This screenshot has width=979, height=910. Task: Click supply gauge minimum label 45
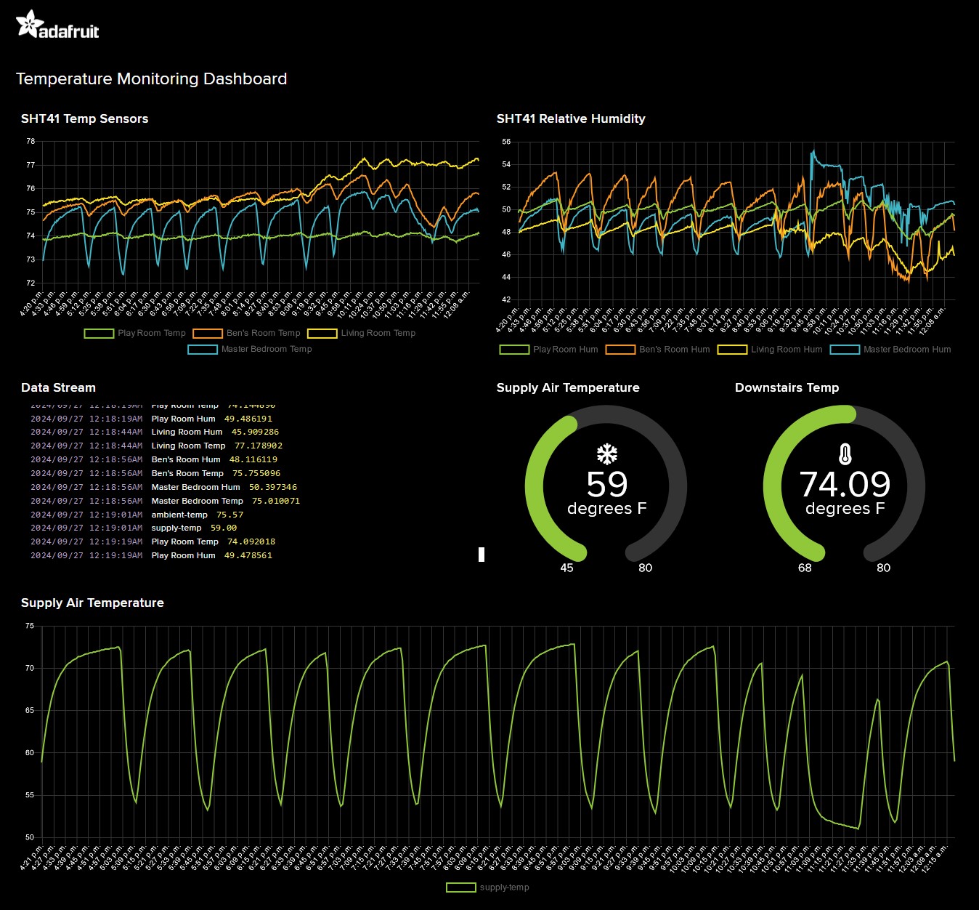pos(566,568)
